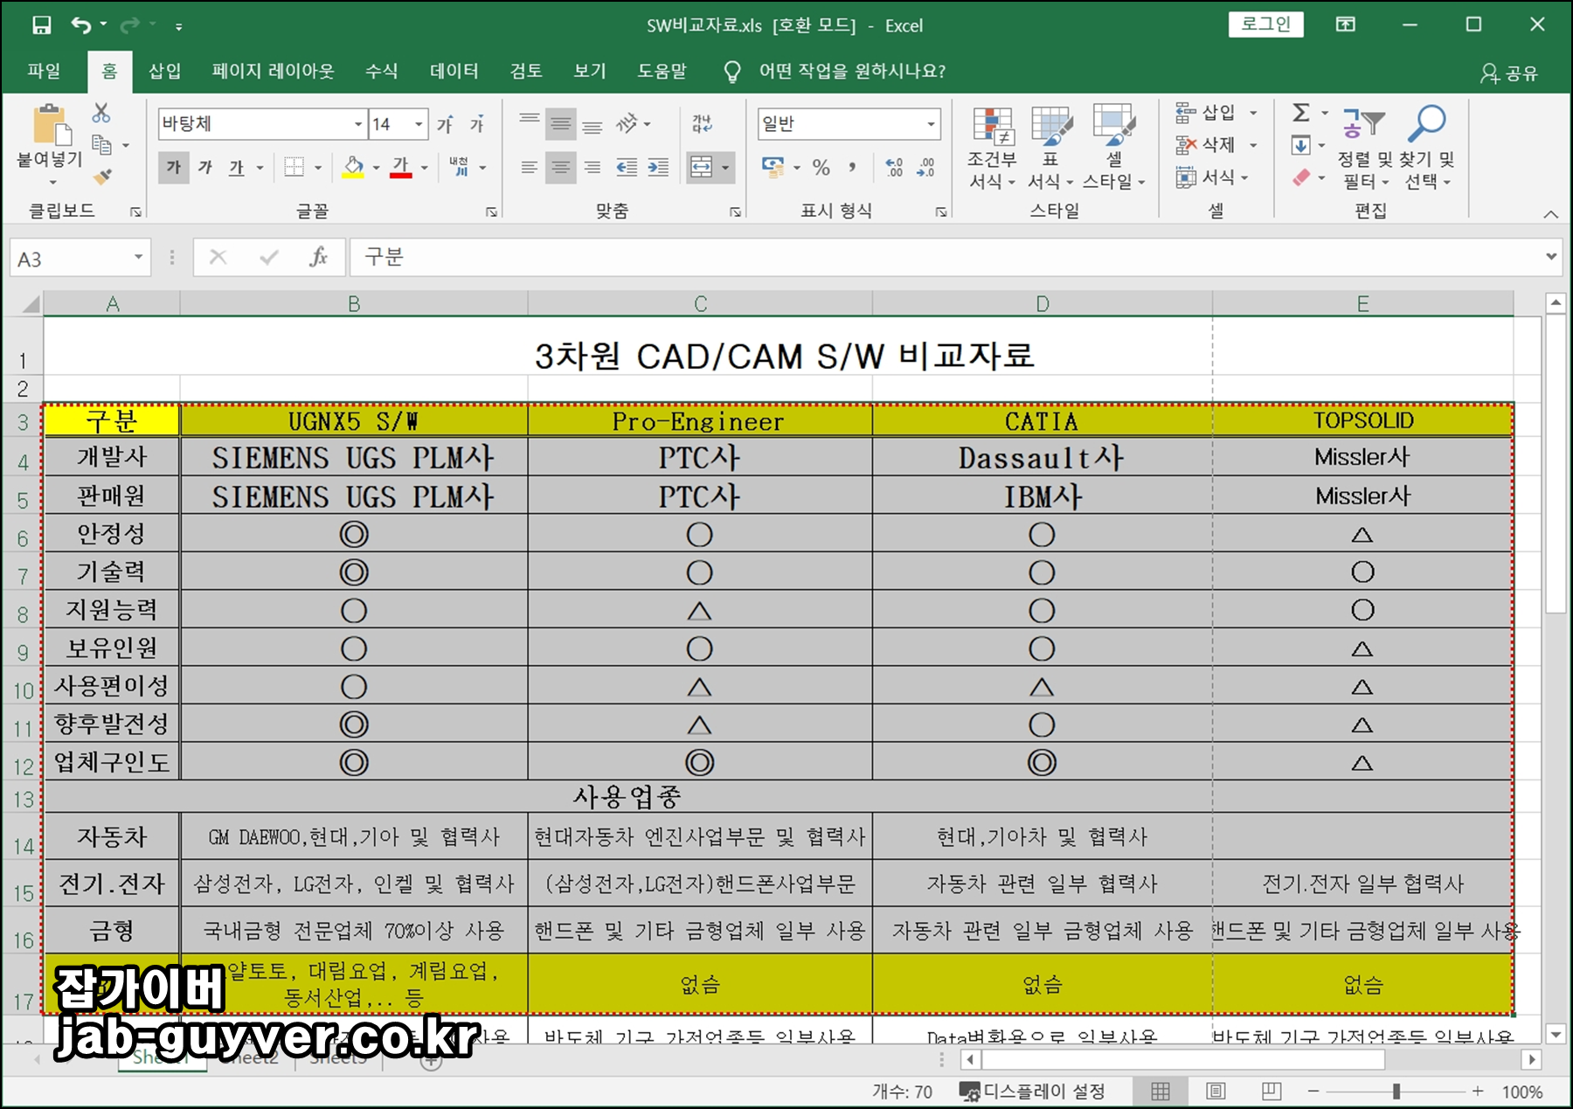Click the Percent style icon
The width and height of the screenshot is (1573, 1109).
(x=821, y=167)
